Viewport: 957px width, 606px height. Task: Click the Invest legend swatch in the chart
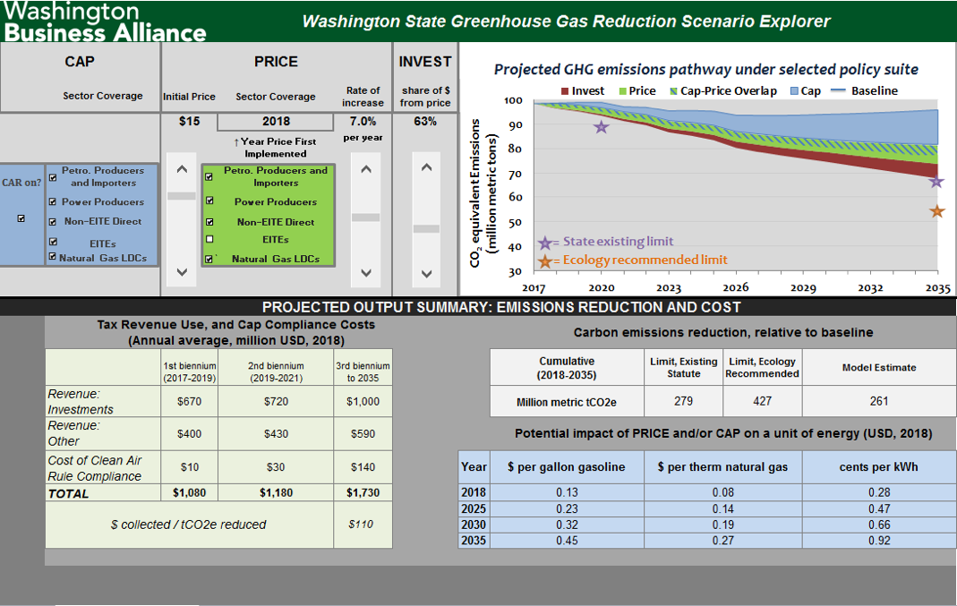(566, 91)
